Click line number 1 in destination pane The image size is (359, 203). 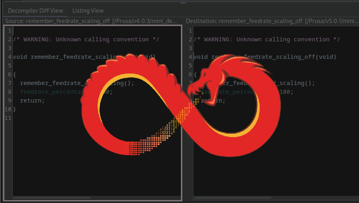tap(190, 30)
